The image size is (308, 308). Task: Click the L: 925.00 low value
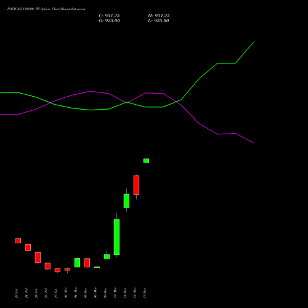(x=158, y=21)
